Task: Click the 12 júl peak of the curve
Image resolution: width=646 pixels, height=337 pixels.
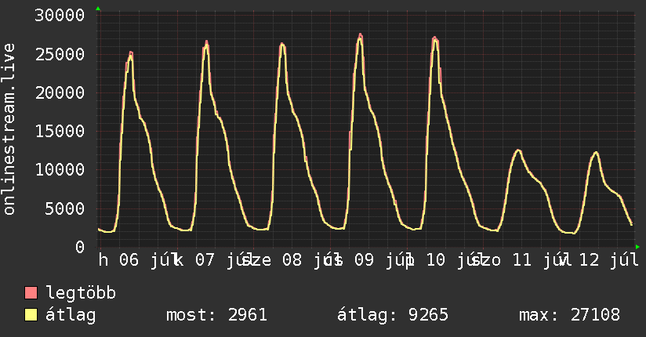Action: (x=596, y=153)
